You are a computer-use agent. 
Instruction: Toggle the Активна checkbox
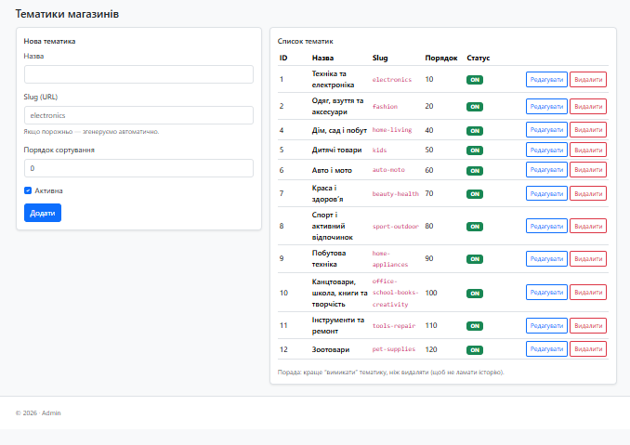click(28, 190)
